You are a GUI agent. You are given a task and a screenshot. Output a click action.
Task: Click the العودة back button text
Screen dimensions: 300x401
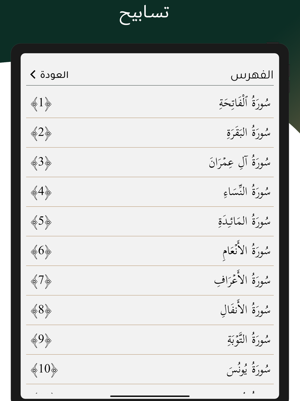point(54,75)
